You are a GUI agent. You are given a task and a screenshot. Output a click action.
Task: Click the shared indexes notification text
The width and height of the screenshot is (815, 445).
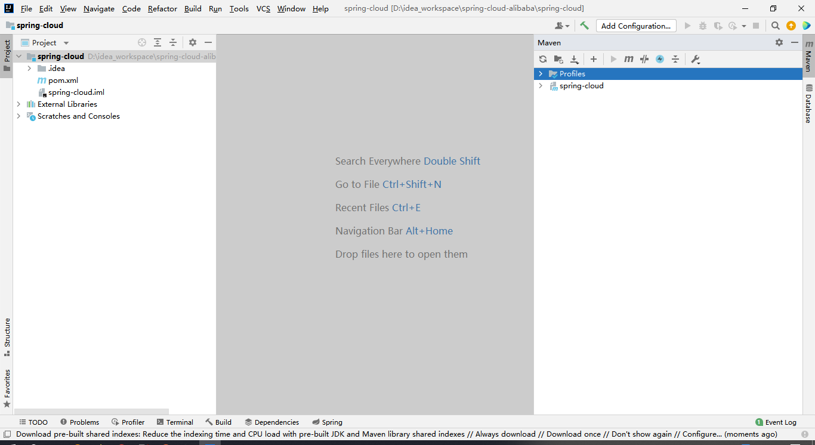[397, 434]
